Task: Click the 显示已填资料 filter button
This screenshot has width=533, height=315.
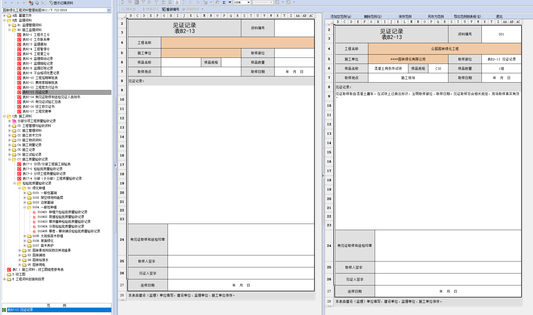Action: click(61, 3)
